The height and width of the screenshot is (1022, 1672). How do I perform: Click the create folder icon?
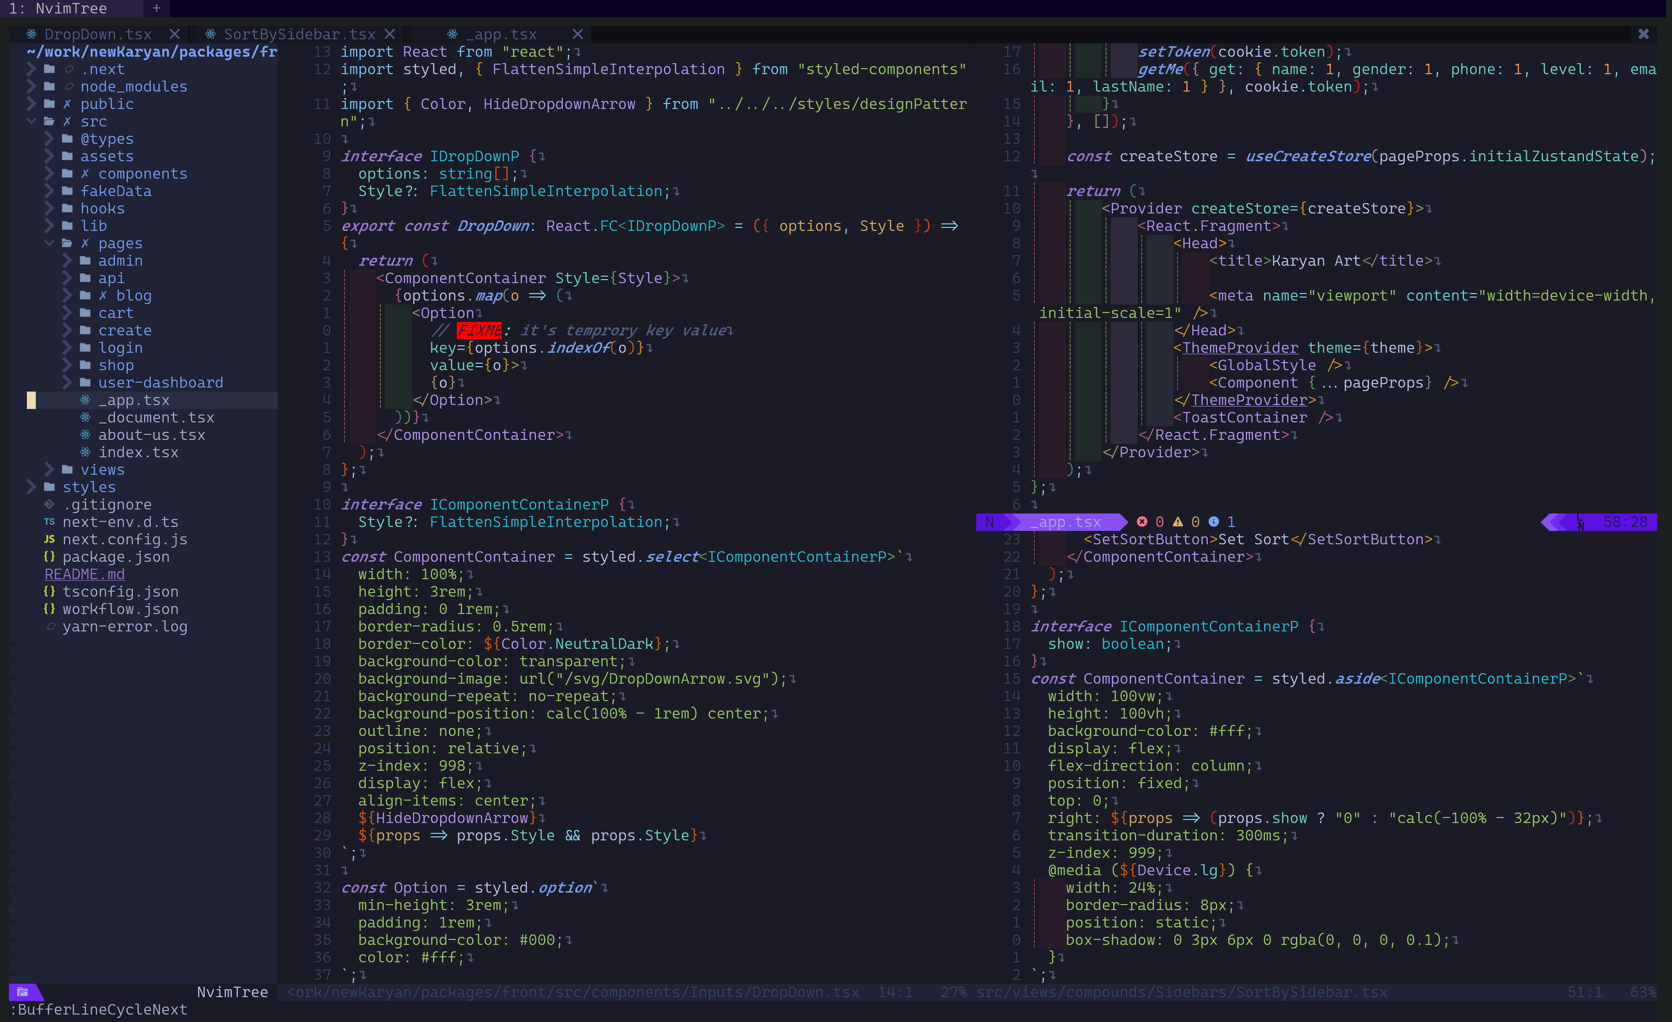(85, 330)
